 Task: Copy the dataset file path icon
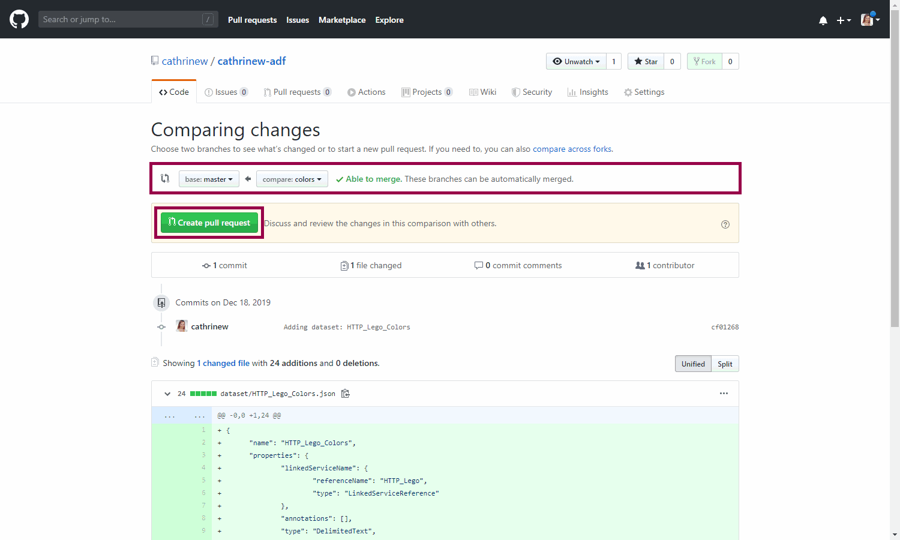pos(346,394)
